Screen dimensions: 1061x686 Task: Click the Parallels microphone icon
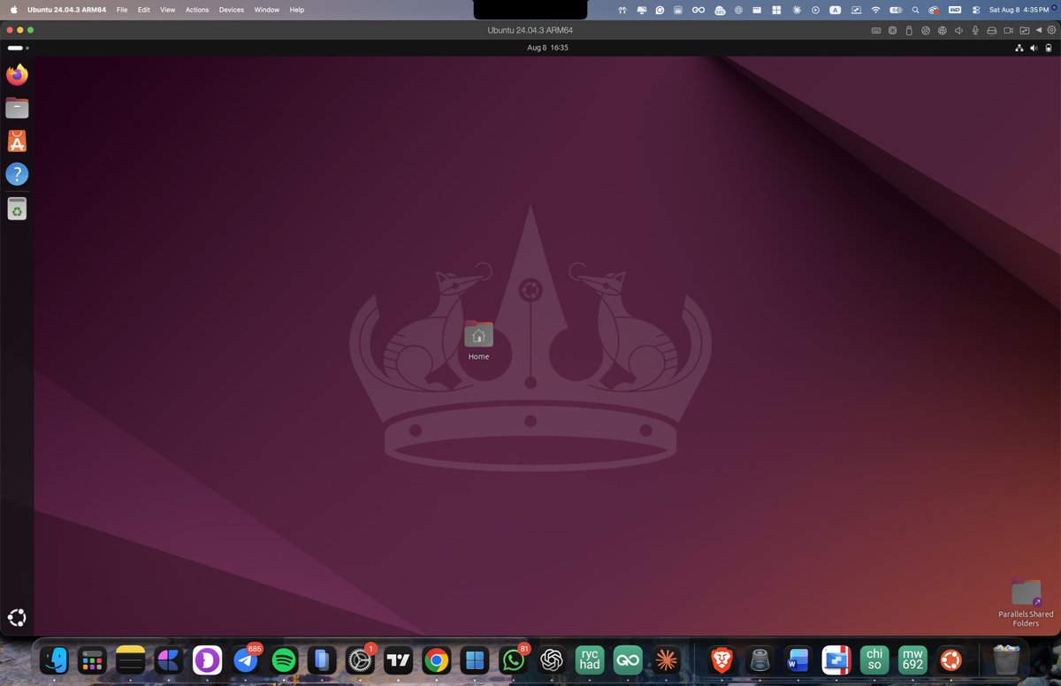tap(975, 30)
